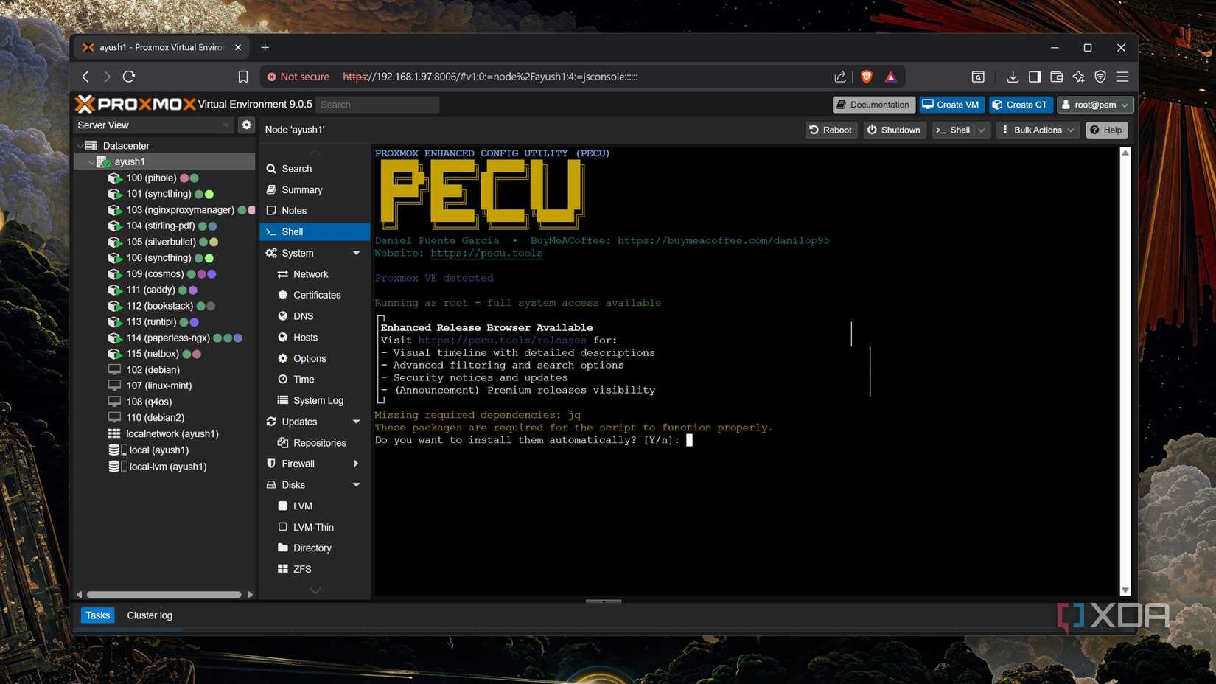Click the Reboot node button

point(831,130)
